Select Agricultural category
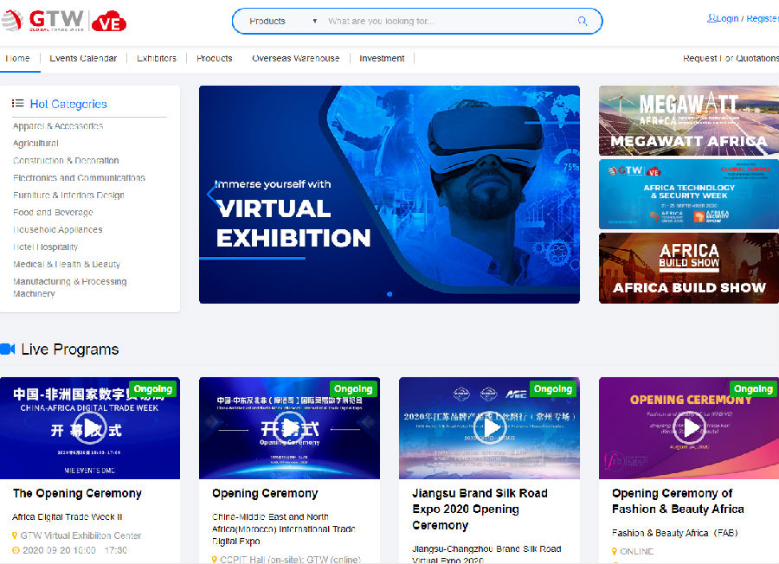The height and width of the screenshot is (564, 779). [35, 143]
